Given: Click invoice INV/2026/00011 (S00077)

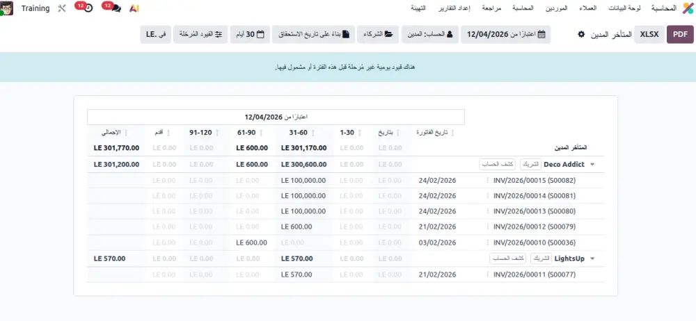Looking at the screenshot, I should click(535, 274).
